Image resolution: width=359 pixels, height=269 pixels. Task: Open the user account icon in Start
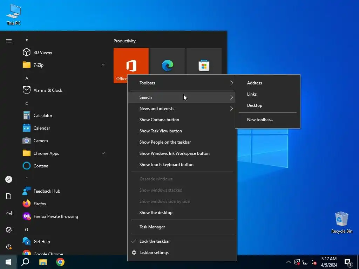[9, 179]
